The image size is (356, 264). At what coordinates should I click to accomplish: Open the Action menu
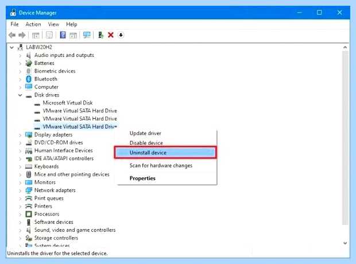click(x=33, y=24)
